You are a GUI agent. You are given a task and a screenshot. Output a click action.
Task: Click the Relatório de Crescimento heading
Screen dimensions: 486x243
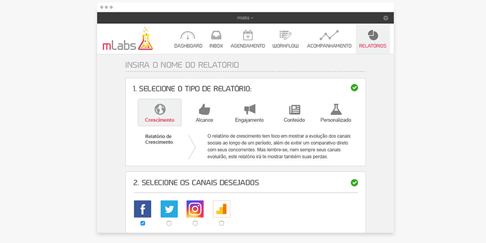pos(159,139)
